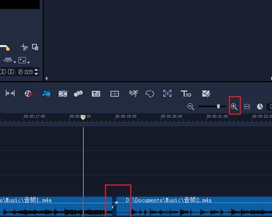
Task: Click the snapshot copy icon beside scissors
Action: [x=35, y=47]
